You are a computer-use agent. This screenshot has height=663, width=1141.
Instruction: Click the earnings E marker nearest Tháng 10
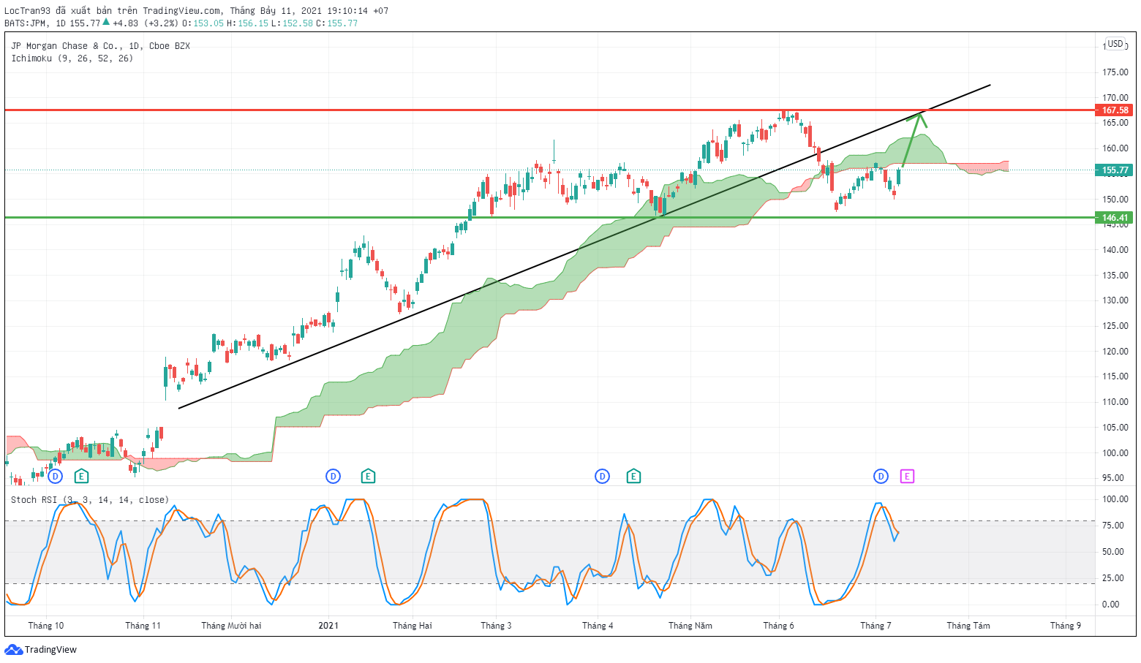(81, 477)
